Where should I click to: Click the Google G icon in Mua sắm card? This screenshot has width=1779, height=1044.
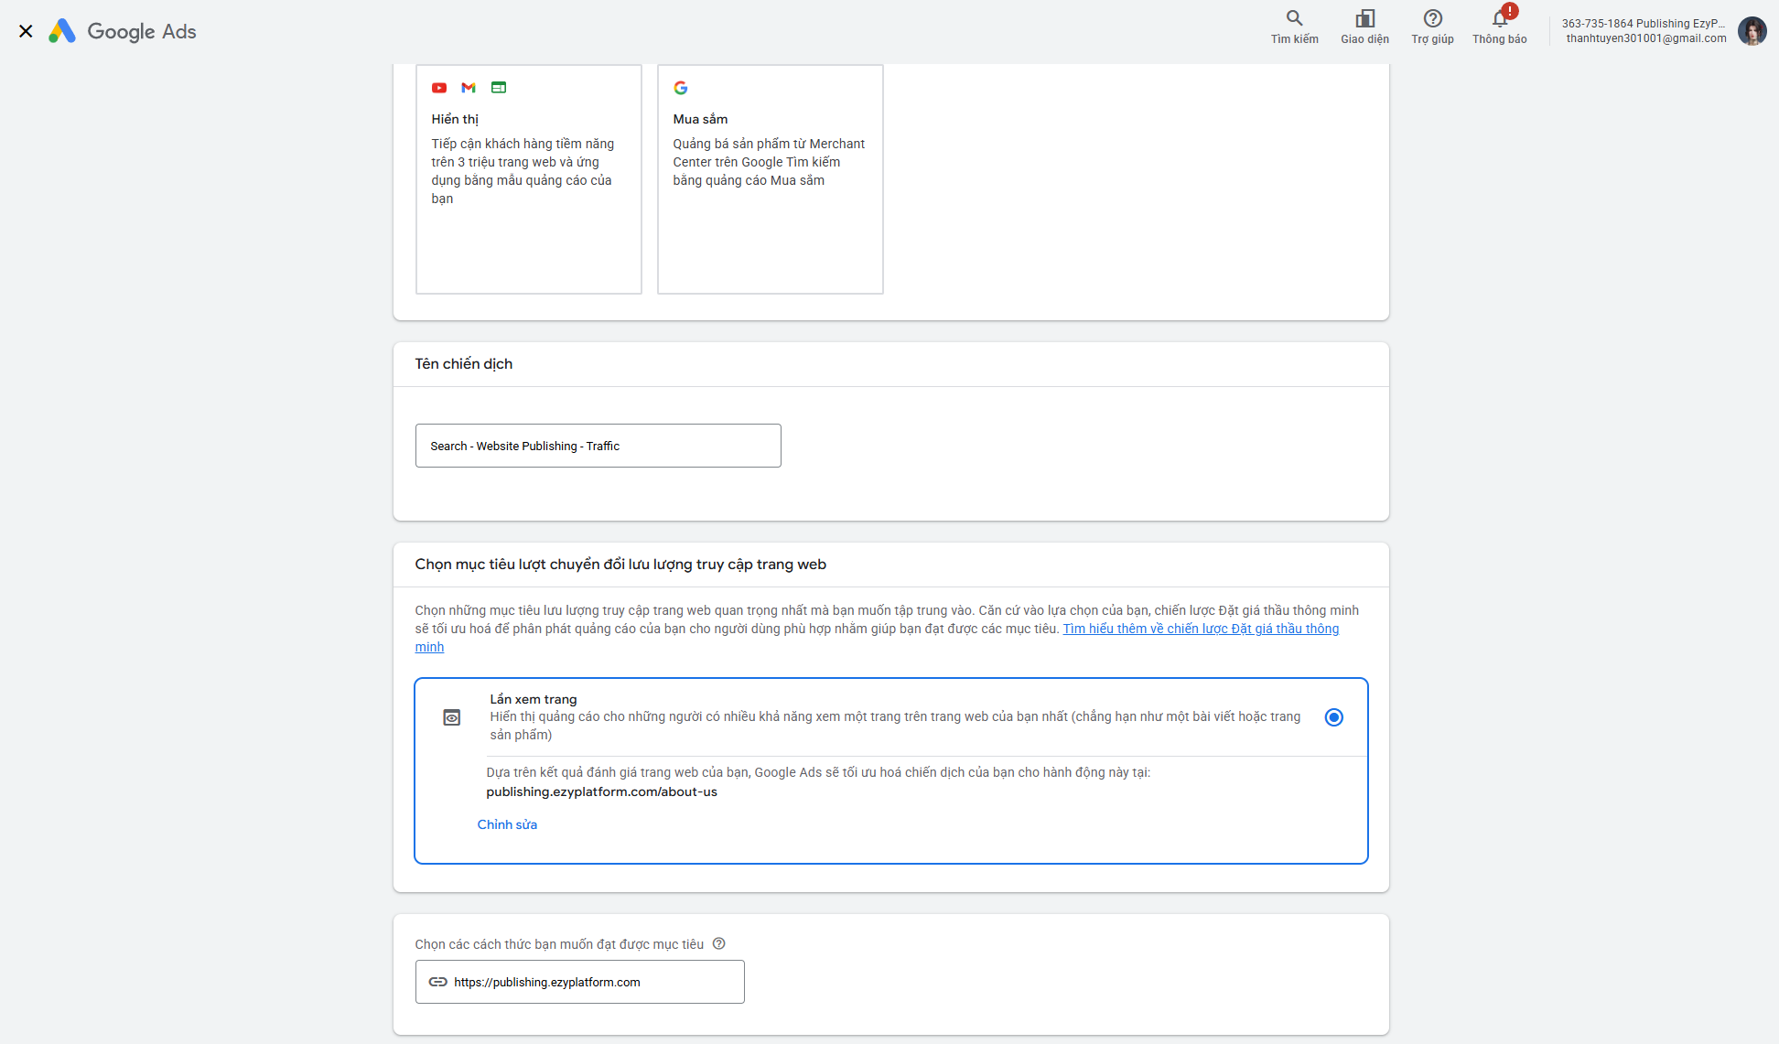pyautogui.click(x=681, y=88)
